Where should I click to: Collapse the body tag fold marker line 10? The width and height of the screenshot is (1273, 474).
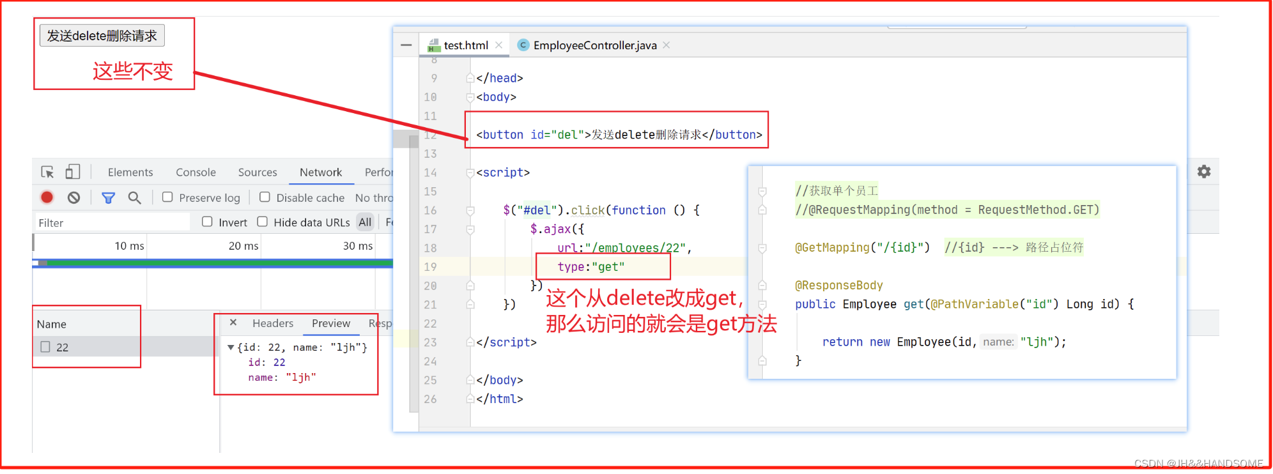(470, 98)
